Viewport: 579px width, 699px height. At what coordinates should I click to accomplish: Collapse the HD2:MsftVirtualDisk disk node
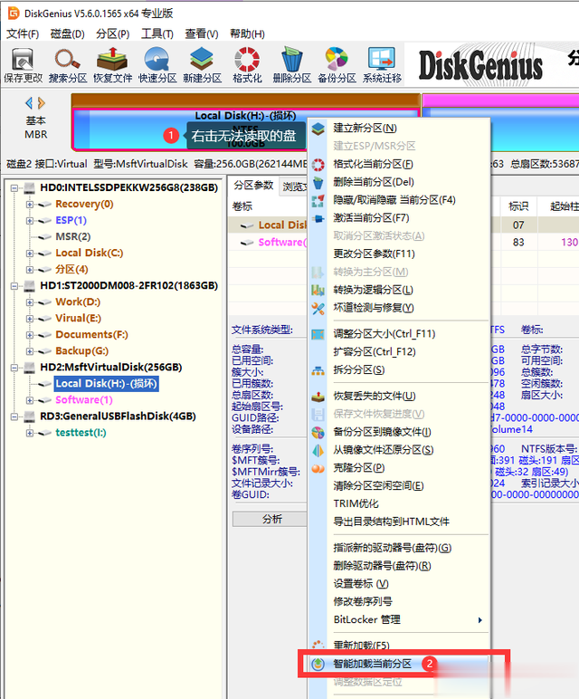pos(14,368)
